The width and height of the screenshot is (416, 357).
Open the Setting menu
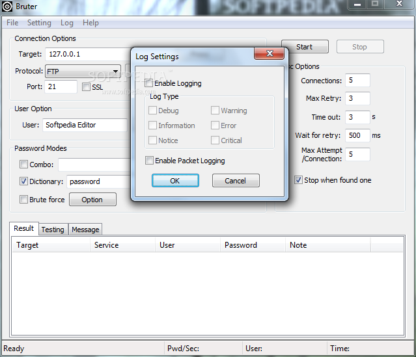[x=39, y=23]
